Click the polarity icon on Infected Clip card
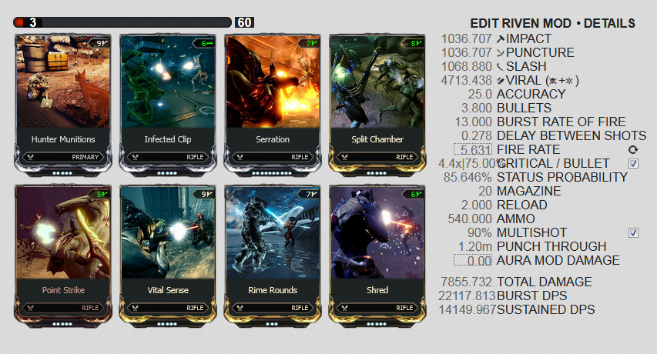657x354 pixels. 209,43
